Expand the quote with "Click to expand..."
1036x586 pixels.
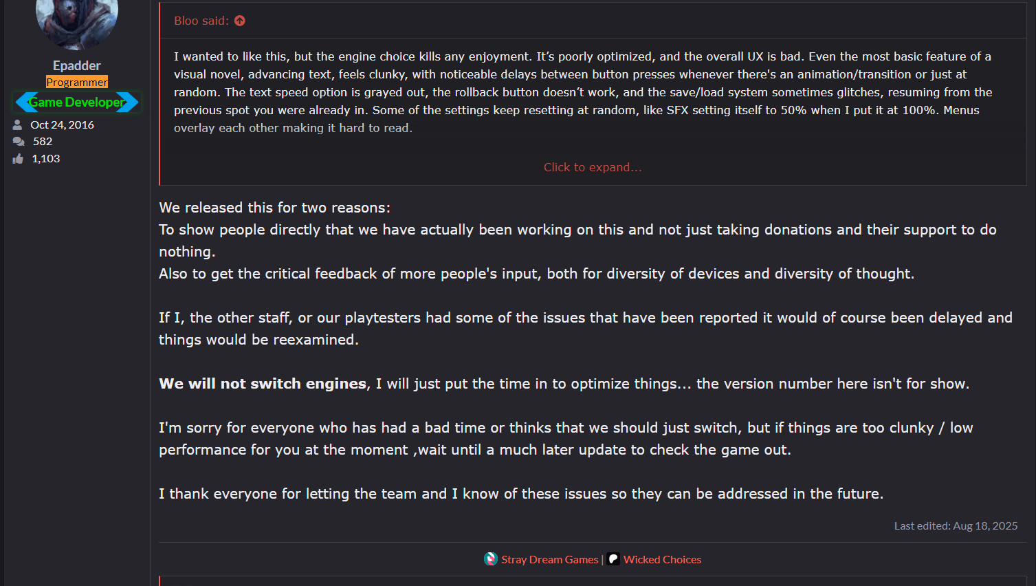pos(593,167)
